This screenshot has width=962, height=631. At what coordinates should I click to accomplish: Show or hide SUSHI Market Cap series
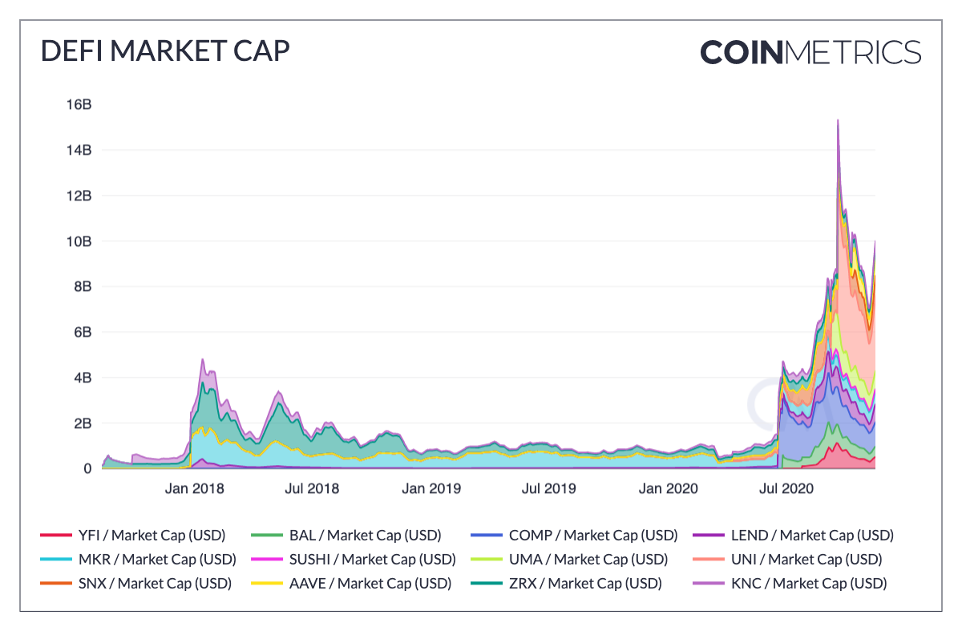click(x=354, y=559)
